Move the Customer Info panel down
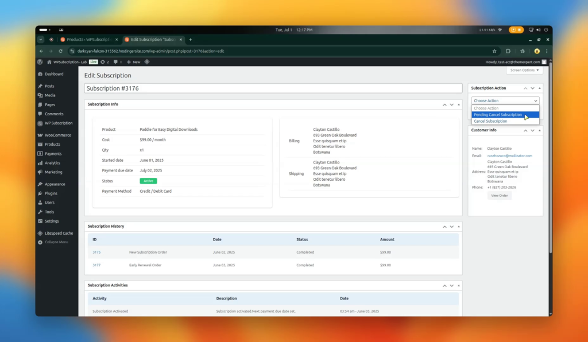Viewport: 588px width, 342px height. point(532,130)
